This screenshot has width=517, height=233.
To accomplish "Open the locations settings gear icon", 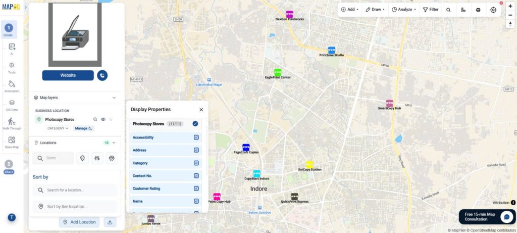I will pos(112,158).
